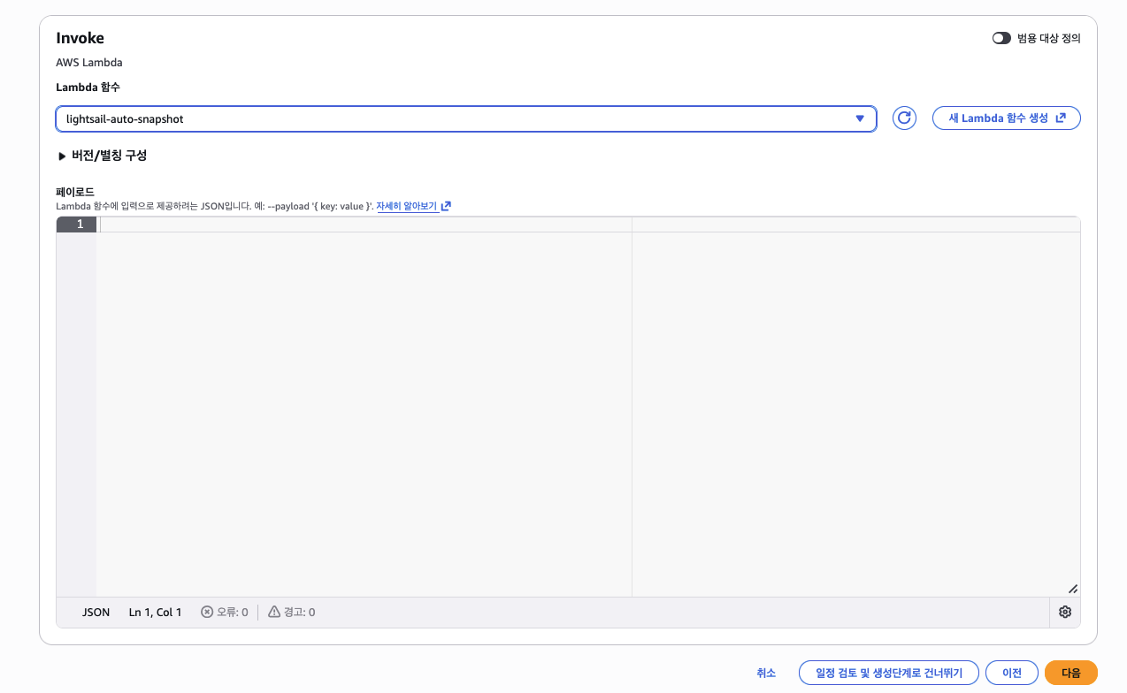Click the Ln 1, Col 1 position indicator

[155, 613]
